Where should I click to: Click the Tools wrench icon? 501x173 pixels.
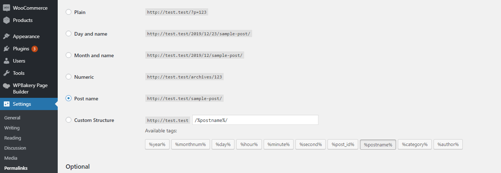click(6, 73)
